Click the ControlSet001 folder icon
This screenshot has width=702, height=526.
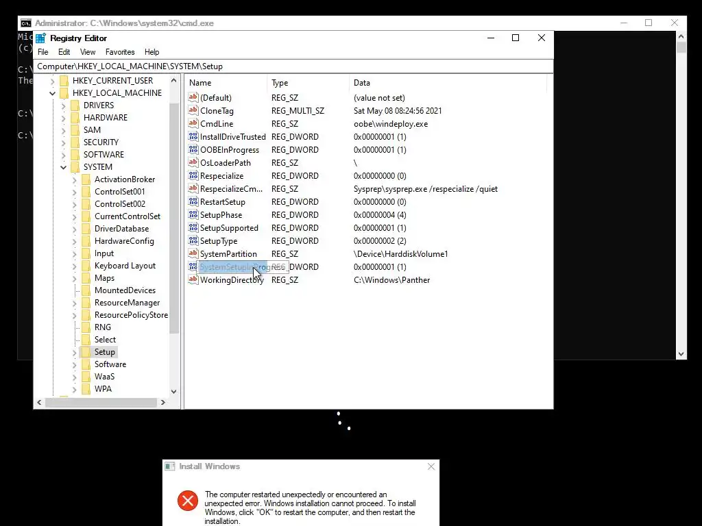(x=86, y=192)
